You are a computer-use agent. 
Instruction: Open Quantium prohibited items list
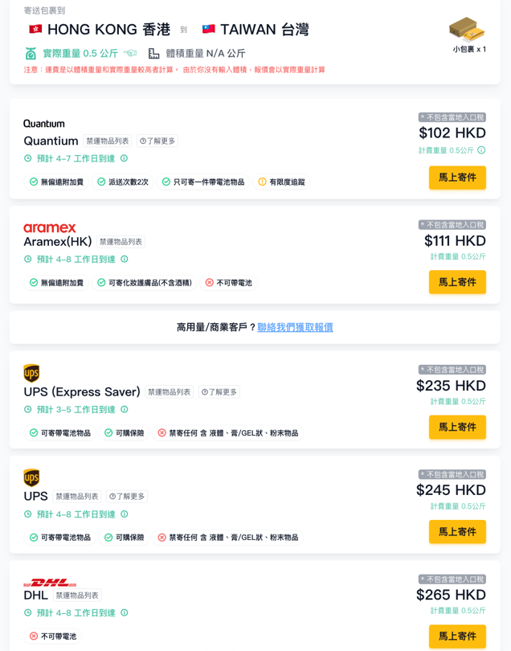tap(108, 141)
